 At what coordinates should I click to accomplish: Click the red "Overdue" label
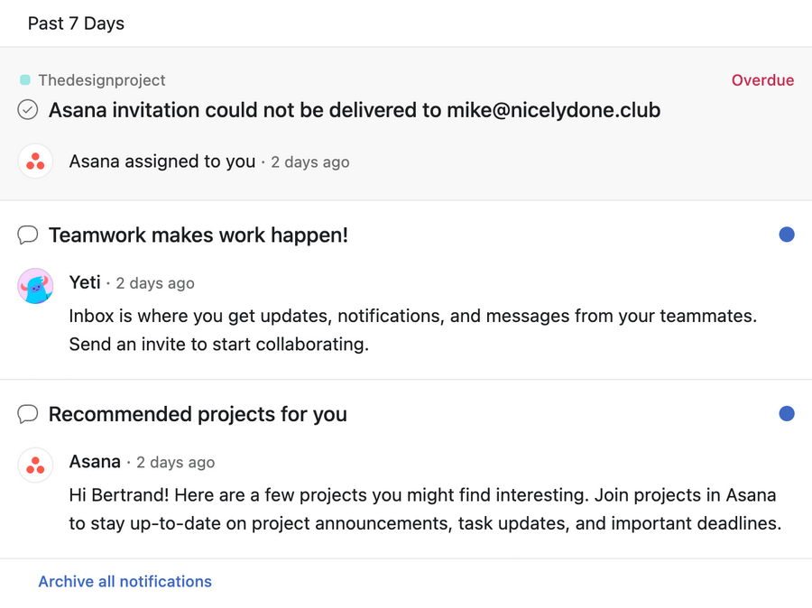click(762, 80)
